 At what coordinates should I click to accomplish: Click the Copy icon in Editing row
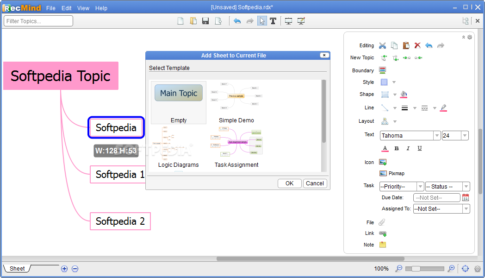(x=394, y=45)
